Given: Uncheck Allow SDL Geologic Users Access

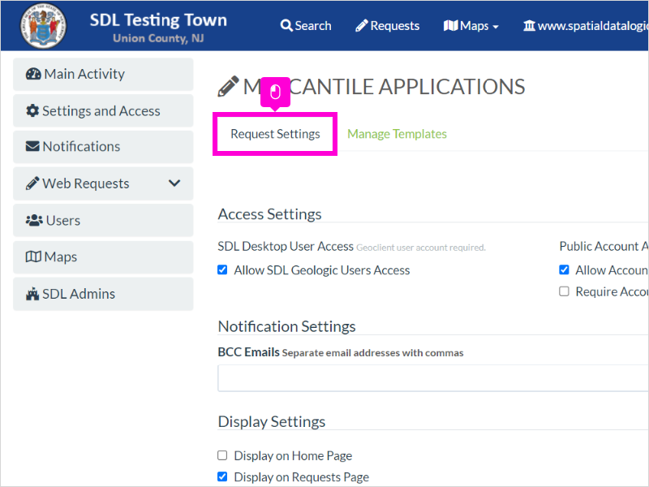Looking at the screenshot, I should 222,270.
